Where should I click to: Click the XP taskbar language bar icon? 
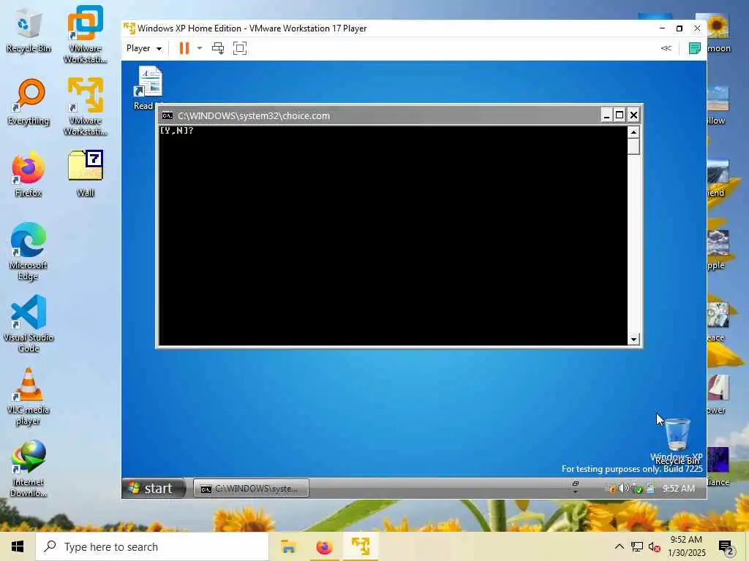point(575,486)
